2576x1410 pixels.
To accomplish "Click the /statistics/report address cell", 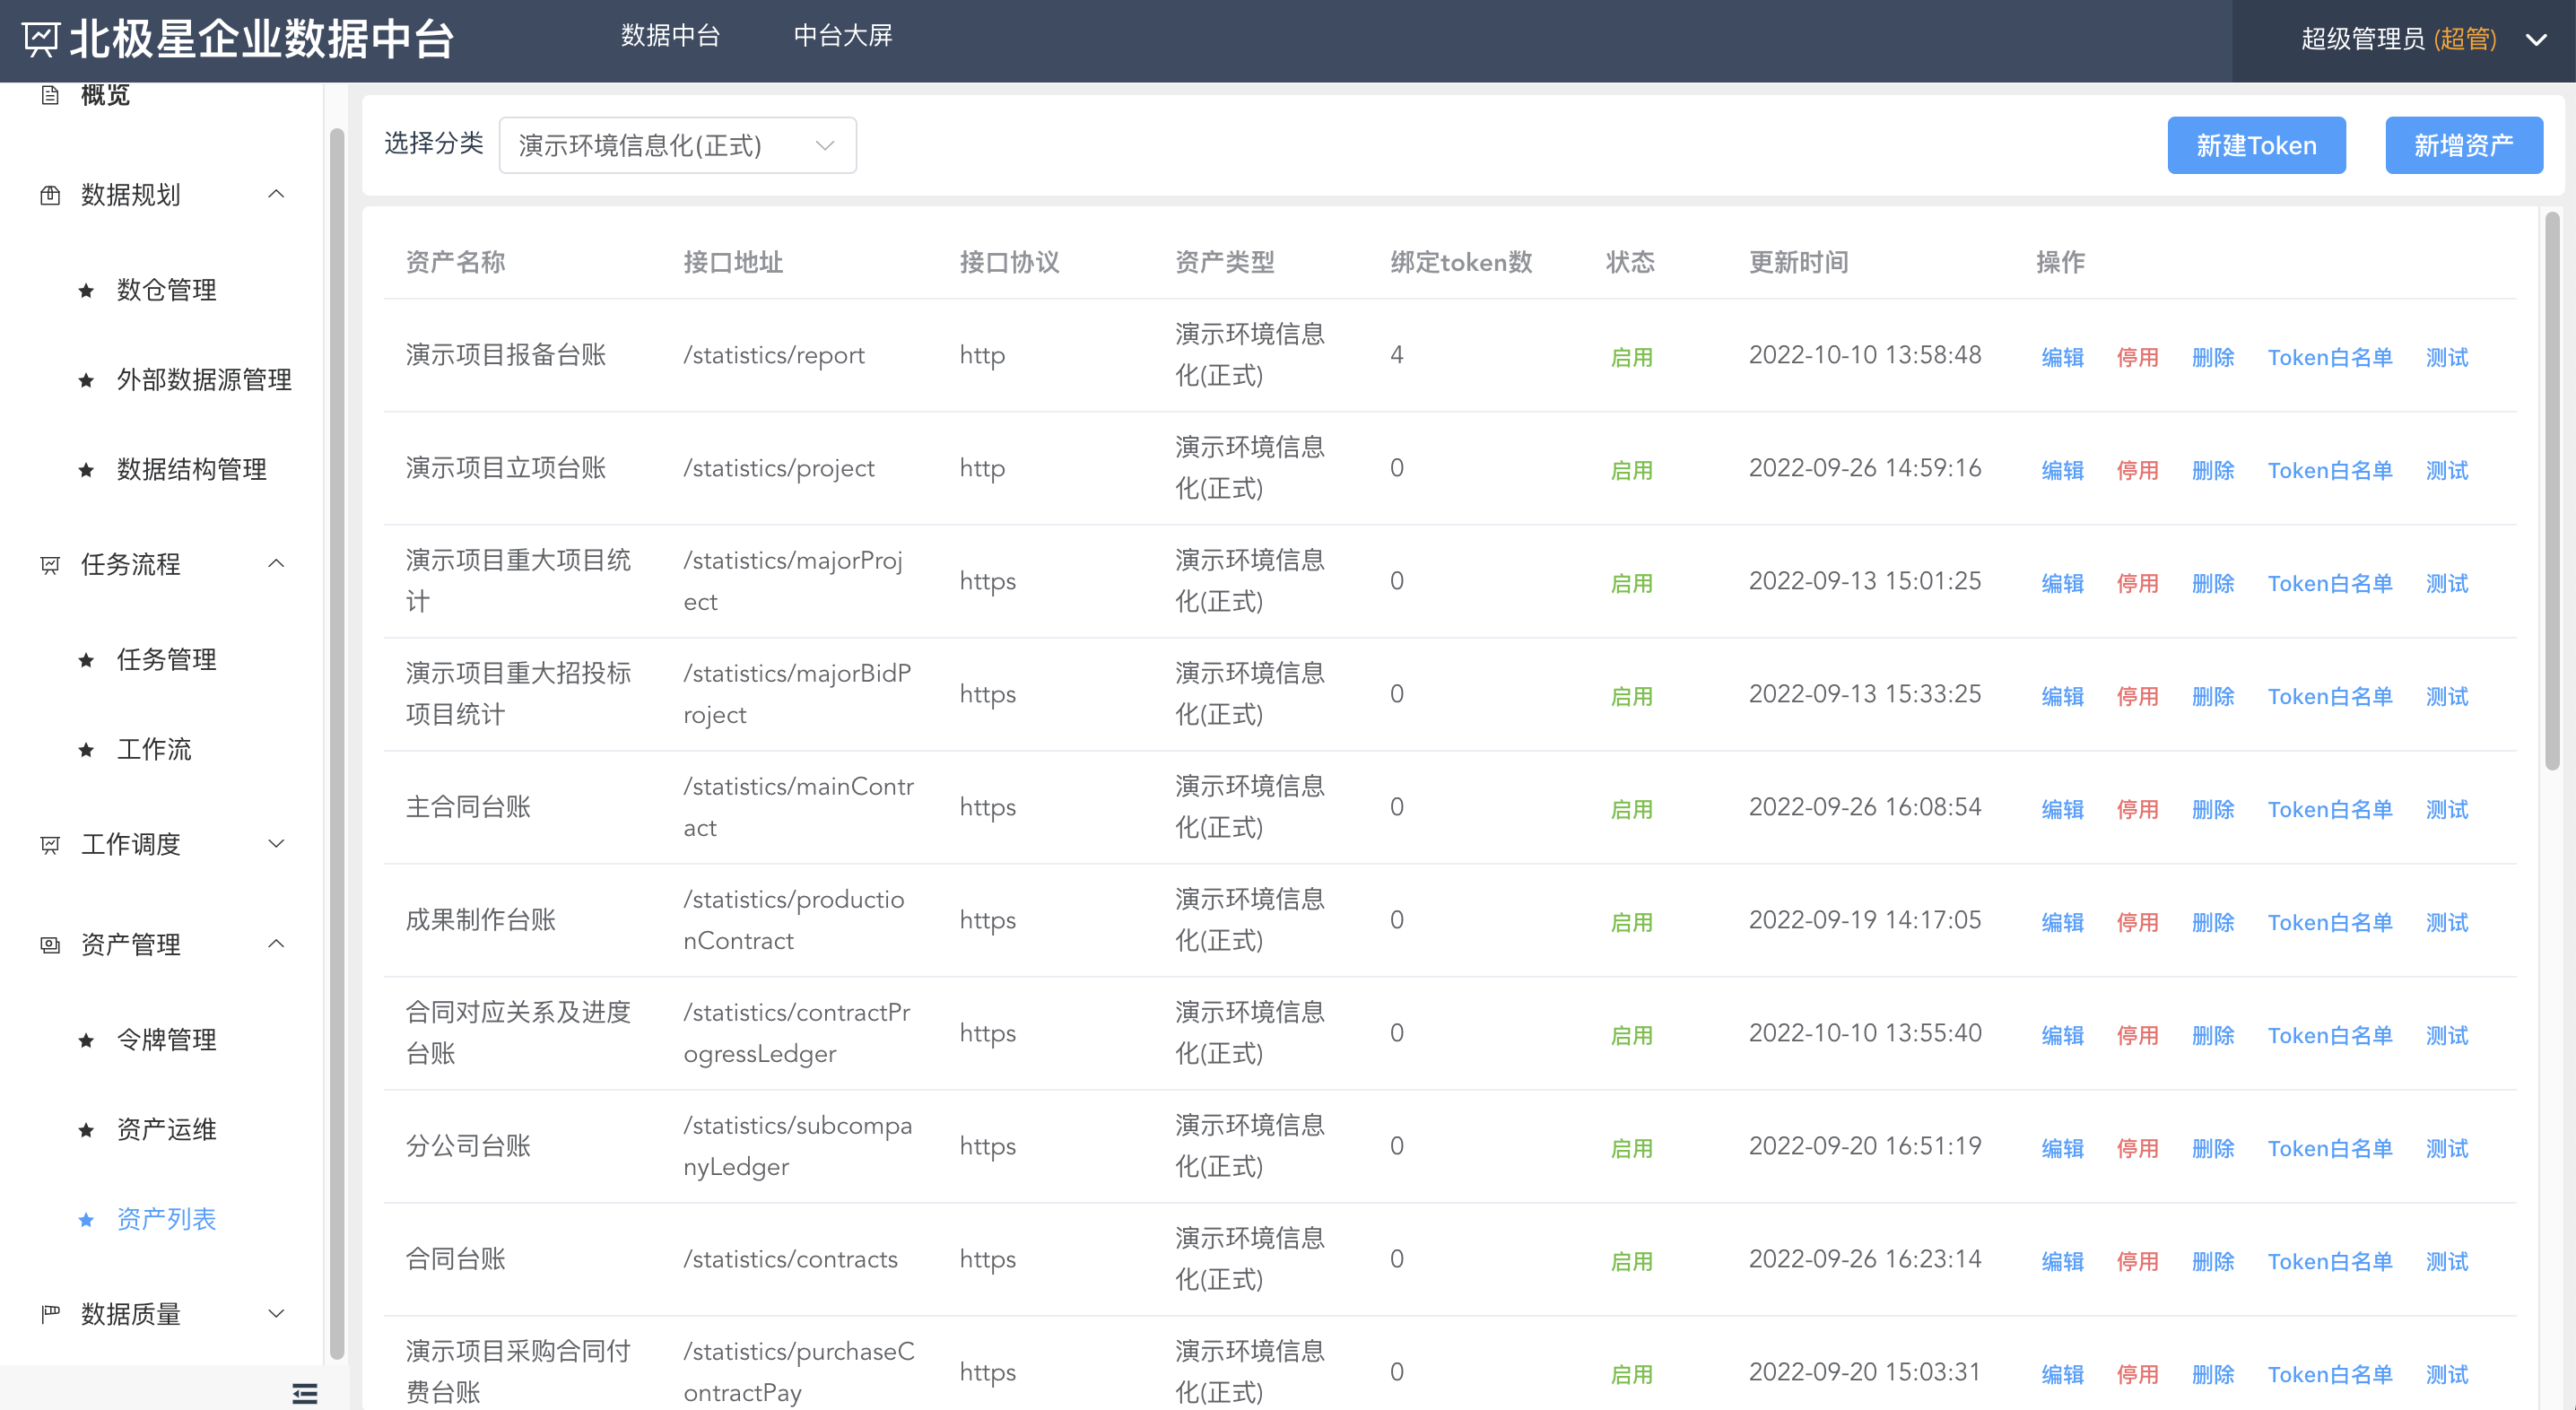I will (x=773, y=355).
